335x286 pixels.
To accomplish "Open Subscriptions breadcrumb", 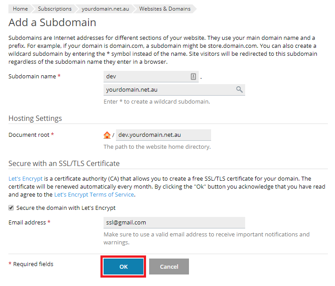I will pos(55,9).
